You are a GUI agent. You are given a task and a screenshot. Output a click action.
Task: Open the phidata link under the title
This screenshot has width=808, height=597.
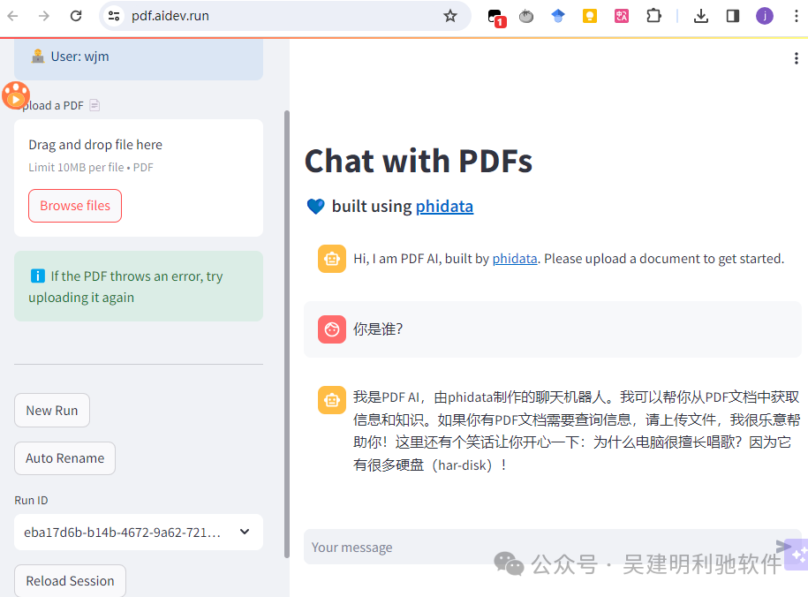pos(444,207)
